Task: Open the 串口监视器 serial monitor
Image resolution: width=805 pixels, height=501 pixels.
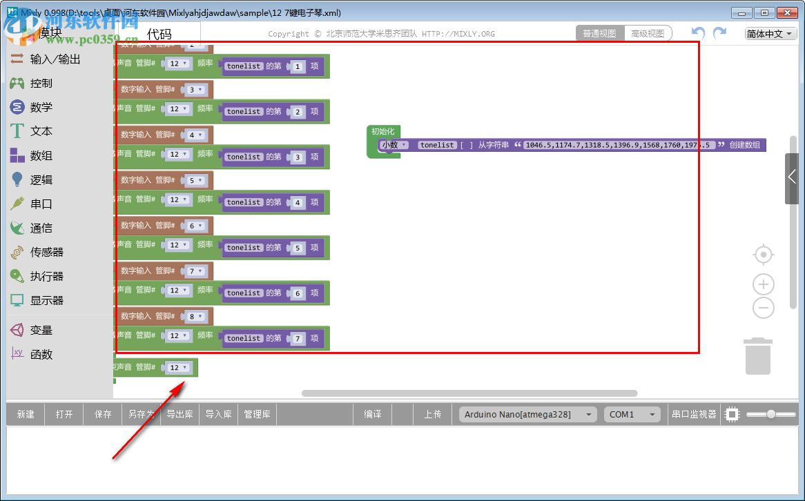Action: pyautogui.click(x=694, y=414)
